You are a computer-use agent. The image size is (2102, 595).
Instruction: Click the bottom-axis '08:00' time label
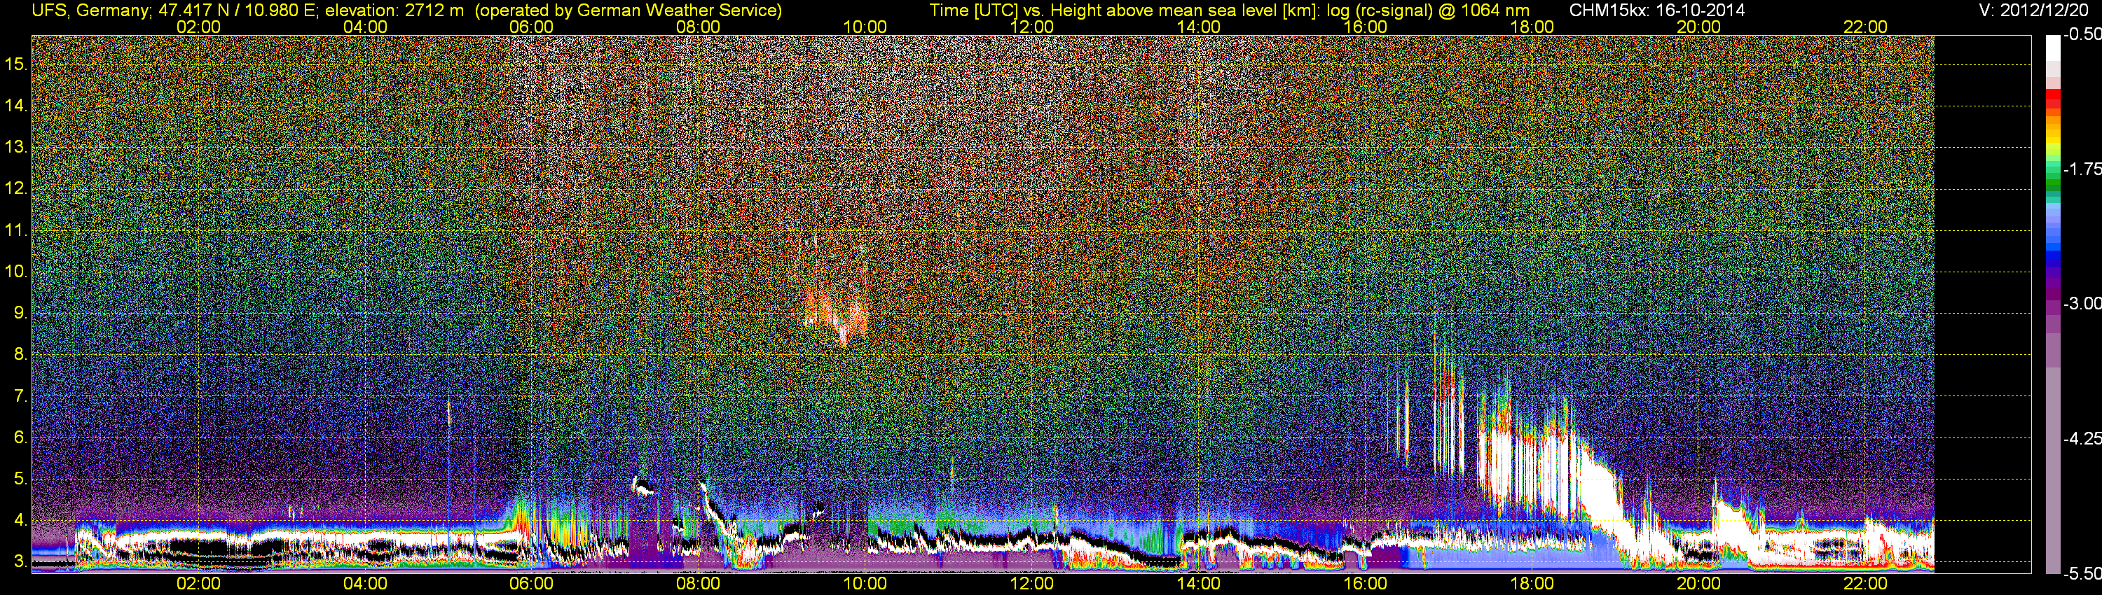click(x=699, y=584)
